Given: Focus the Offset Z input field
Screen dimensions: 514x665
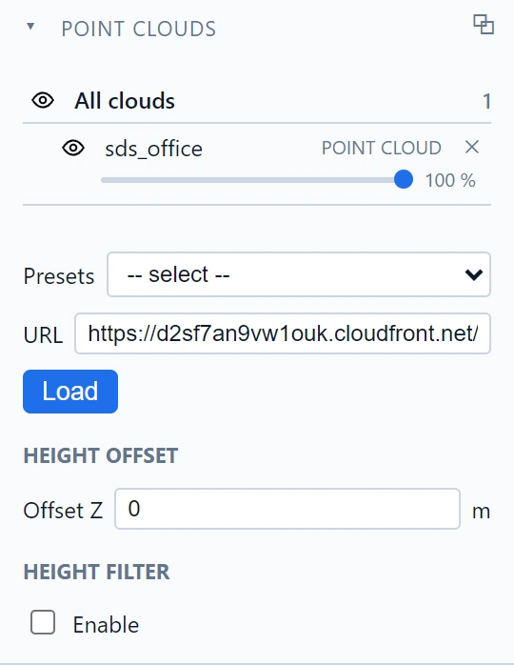Looking at the screenshot, I should (x=287, y=509).
